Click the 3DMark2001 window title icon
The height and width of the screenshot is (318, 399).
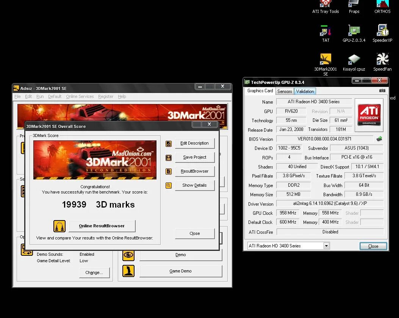[16, 88]
